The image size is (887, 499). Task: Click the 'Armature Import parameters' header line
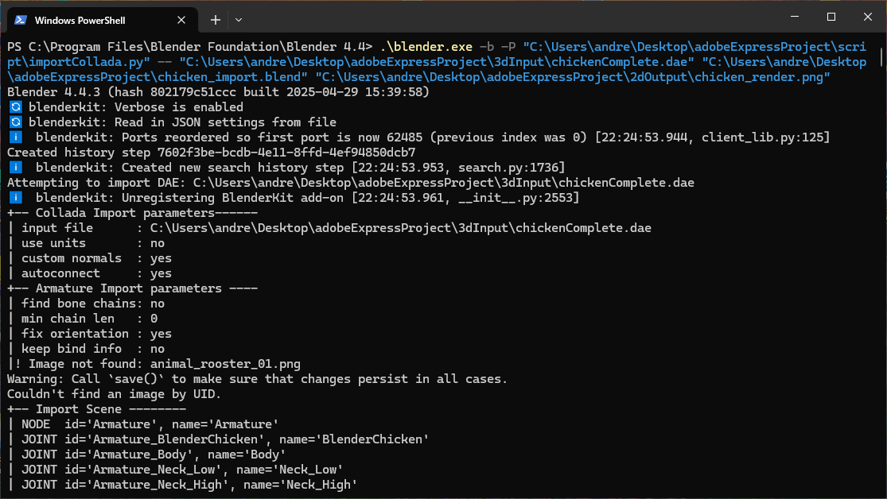click(x=132, y=288)
